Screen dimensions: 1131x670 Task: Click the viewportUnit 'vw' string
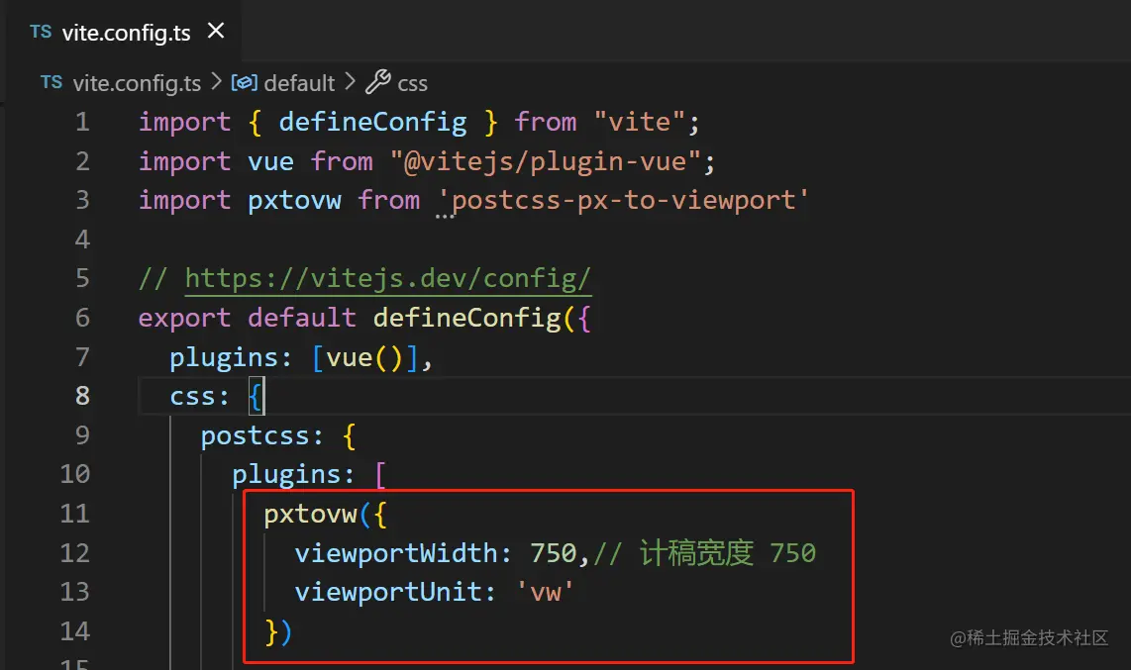tap(546, 592)
